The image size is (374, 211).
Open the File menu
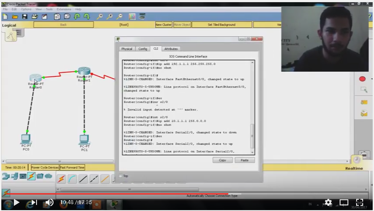tap(5, 9)
